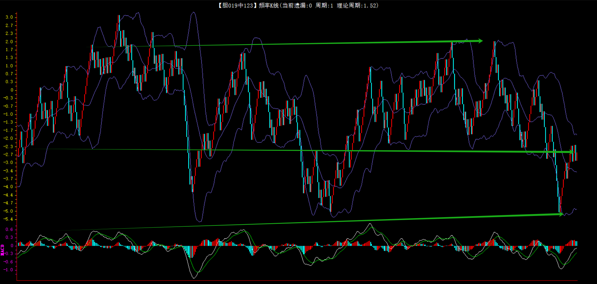Viewport: 597px width, 284px height.
Task: Click the 2.0 label on the y-axis
Action: point(9,41)
